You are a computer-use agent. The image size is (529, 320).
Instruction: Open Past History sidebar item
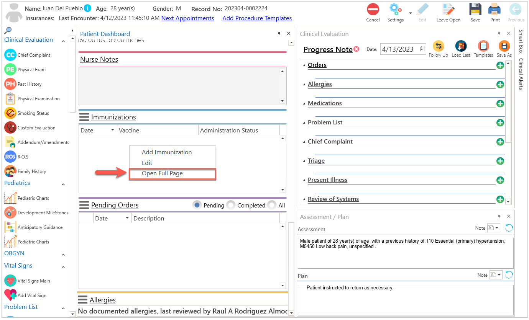[23, 84]
